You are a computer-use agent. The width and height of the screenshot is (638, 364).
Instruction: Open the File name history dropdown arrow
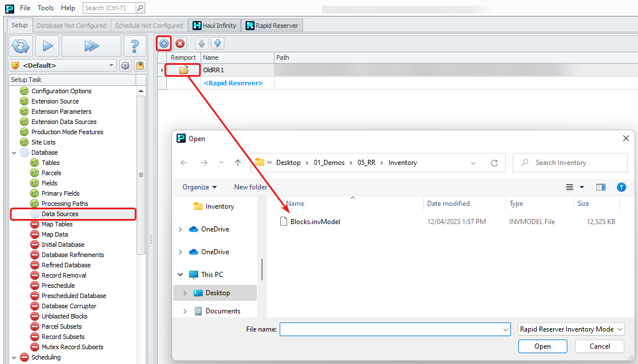coord(506,329)
